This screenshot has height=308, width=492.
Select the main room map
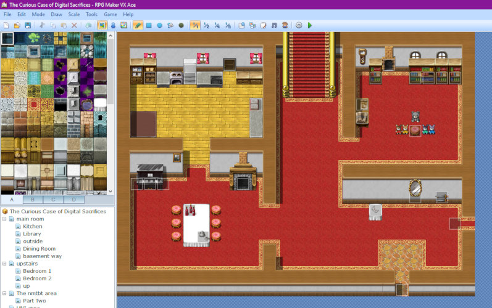point(30,219)
